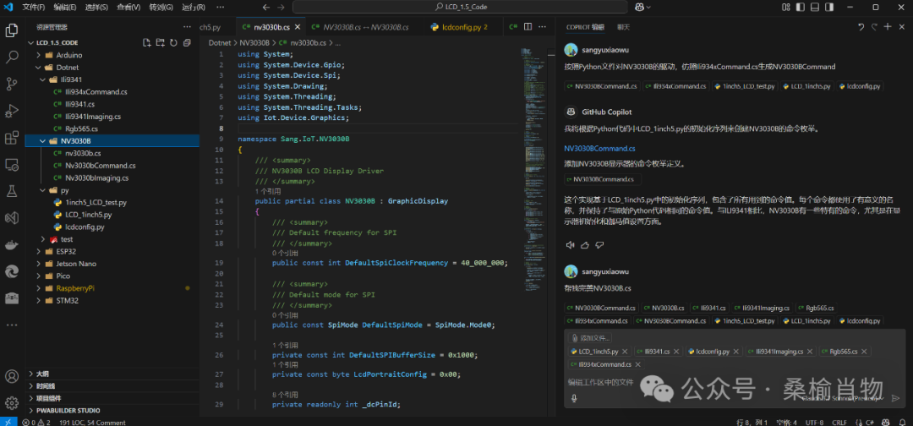Remove LCD_1inch5.py from attached files
This screenshot has width=913, height=426.
click(625, 352)
